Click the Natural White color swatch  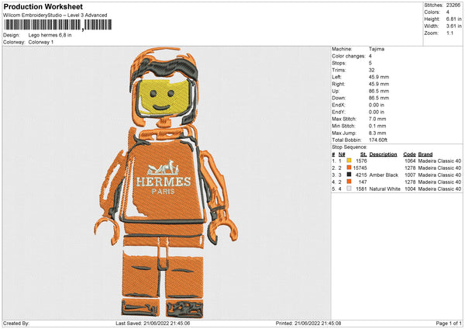click(x=349, y=189)
